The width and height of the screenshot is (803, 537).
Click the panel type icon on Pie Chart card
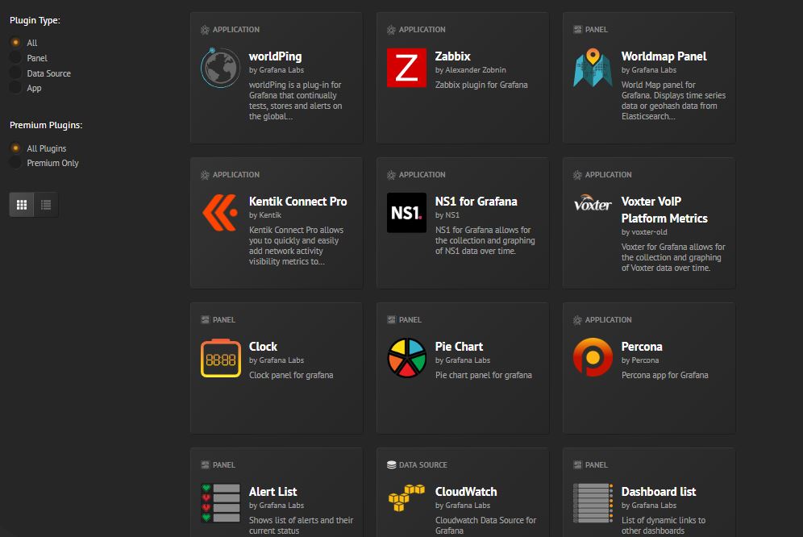(x=391, y=320)
